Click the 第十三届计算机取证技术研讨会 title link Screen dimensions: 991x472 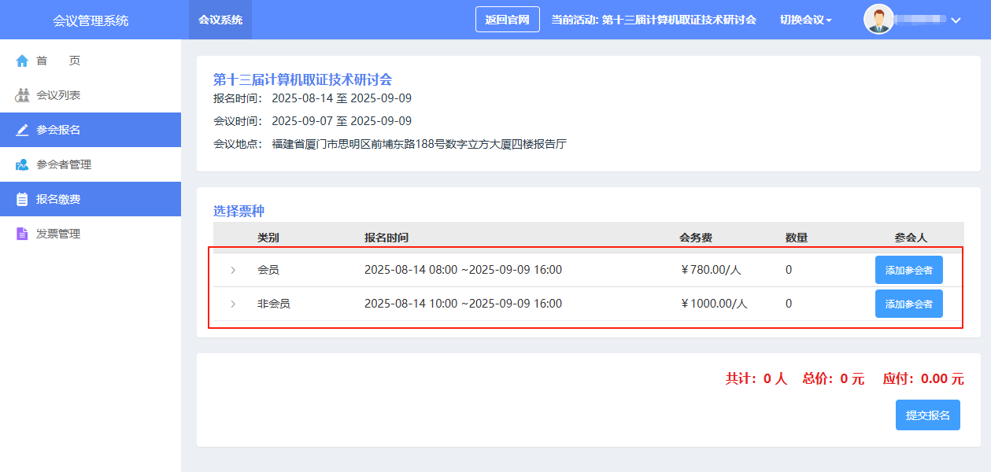click(x=302, y=79)
